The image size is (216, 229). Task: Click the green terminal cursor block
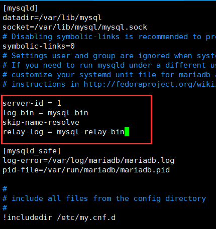127,132
